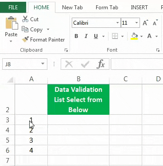Open the underline style dropdown arrow
This screenshot has width=163, height=166.
[103, 36]
